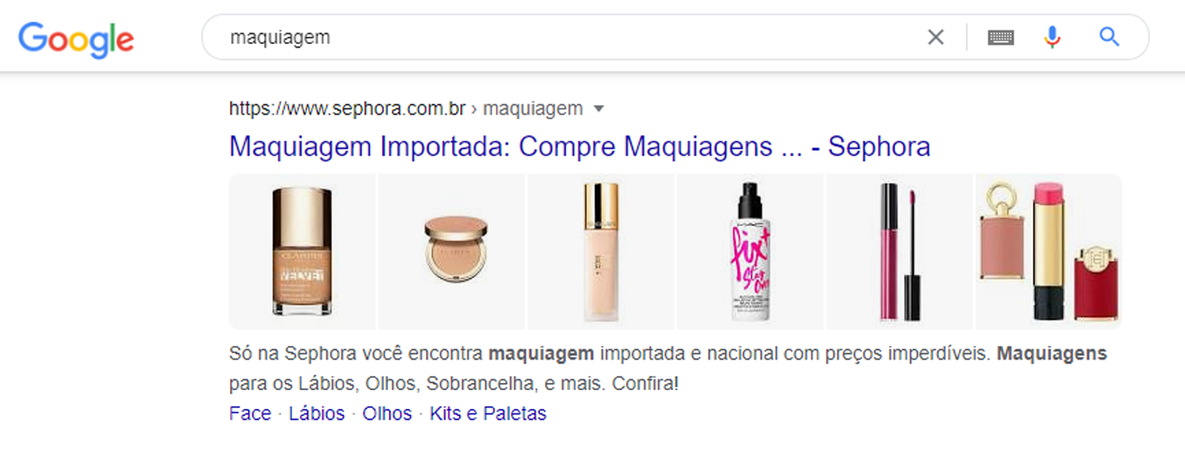Select the tall beige foundation thumbnail
This screenshot has height=453, width=1185.
601,252
